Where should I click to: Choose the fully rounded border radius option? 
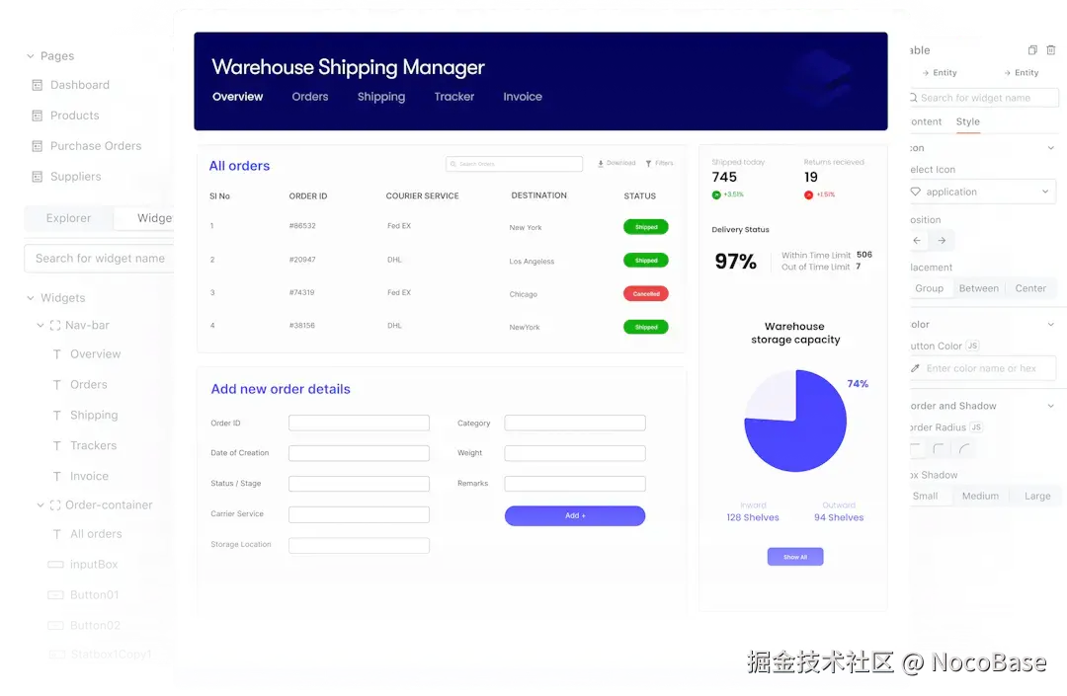[964, 448]
